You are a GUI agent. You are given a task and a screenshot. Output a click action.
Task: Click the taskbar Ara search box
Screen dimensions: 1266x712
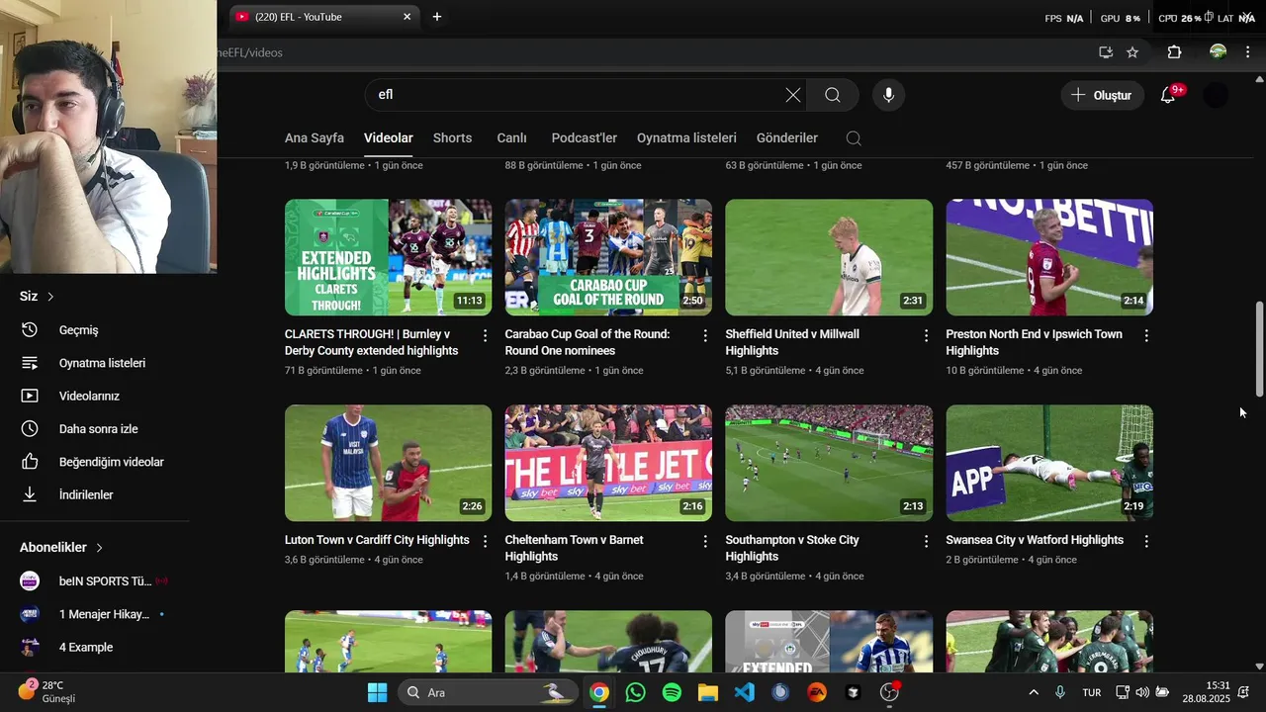(489, 692)
